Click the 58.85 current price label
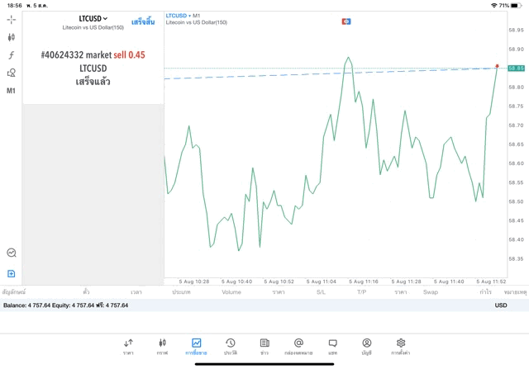 pyautogui.click(x=516, y=69)
